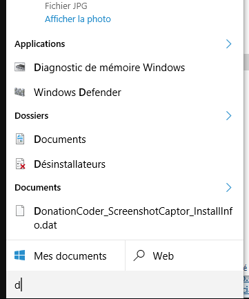Viewport: 249px width, 299px height.
Task: Click the Diagnostic de mémoire Windows icon
Action: pyautogui.click(x=20, y=67)
